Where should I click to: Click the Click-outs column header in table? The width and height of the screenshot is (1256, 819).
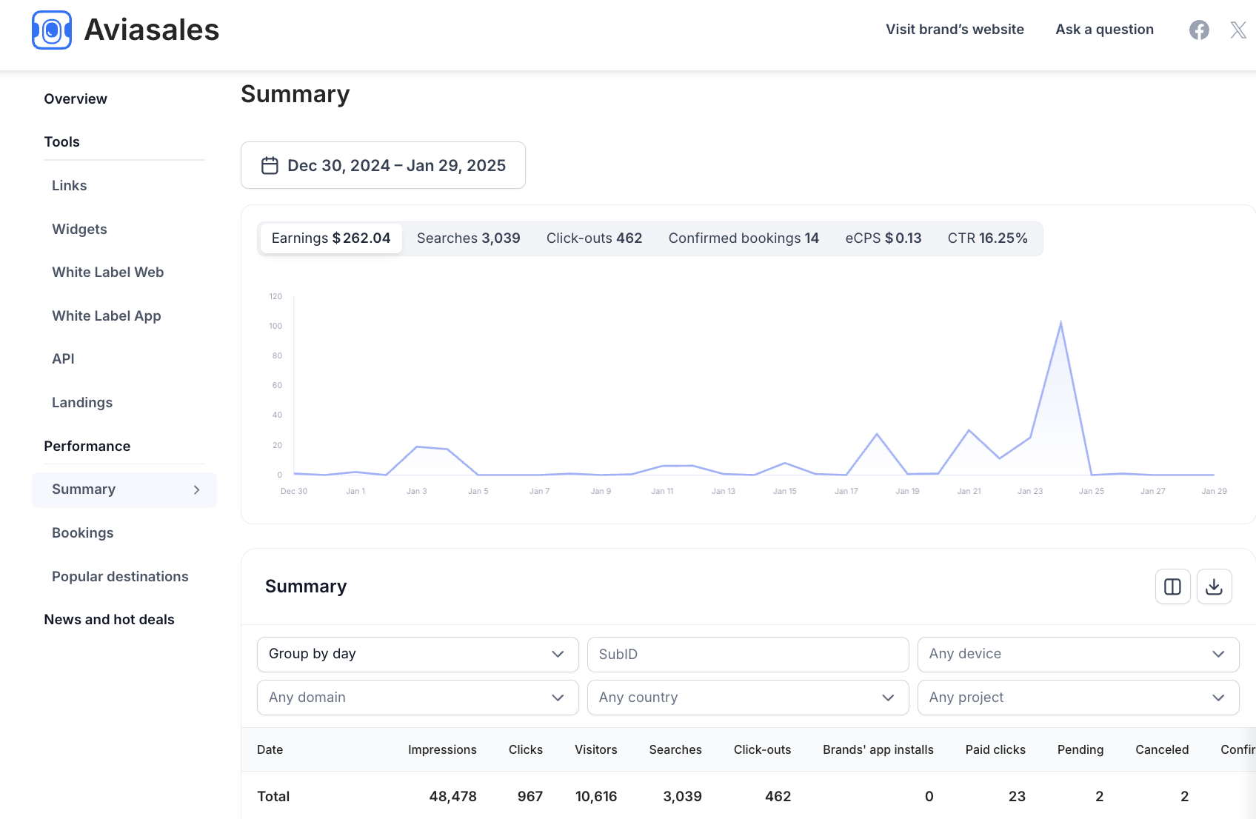click(x=762, y=750)
